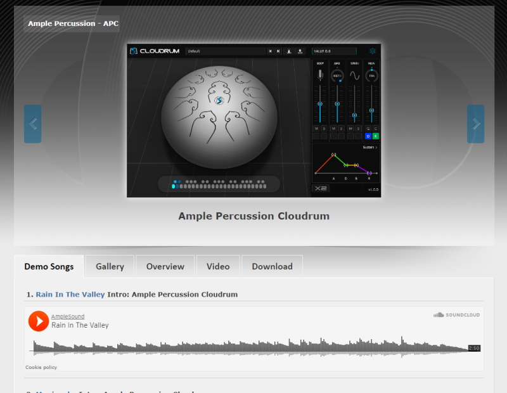Click the Cloudrum logo icon in the plugin header

point(134,51)
